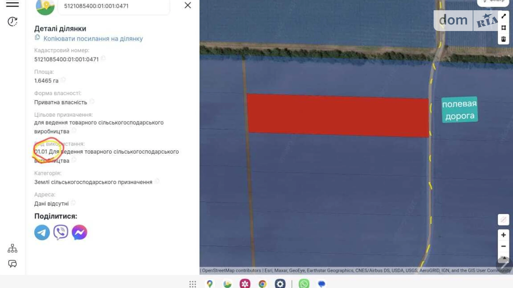Delete measurements with the trash icon

pos(504,39)
